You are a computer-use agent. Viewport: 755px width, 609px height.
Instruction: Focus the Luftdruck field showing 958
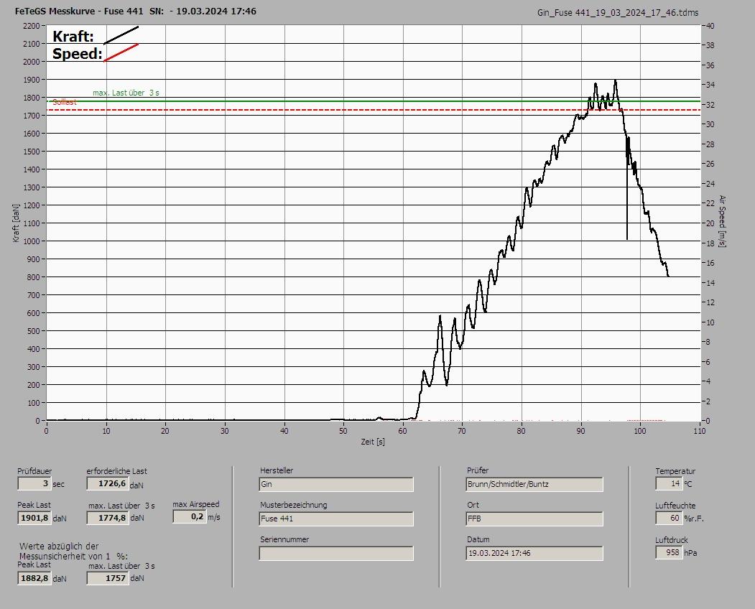(669, 553)
